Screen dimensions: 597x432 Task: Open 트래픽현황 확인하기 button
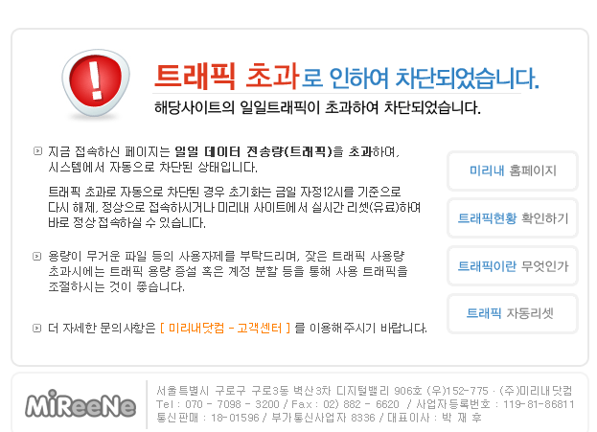click(x=513, y=218)
